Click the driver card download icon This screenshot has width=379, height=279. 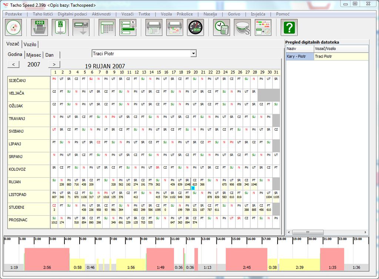point(60,27)
